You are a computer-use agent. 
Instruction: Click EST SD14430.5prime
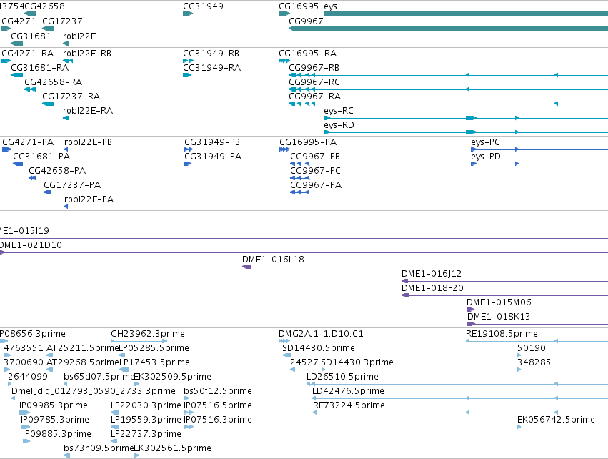(x=319, y=348)
